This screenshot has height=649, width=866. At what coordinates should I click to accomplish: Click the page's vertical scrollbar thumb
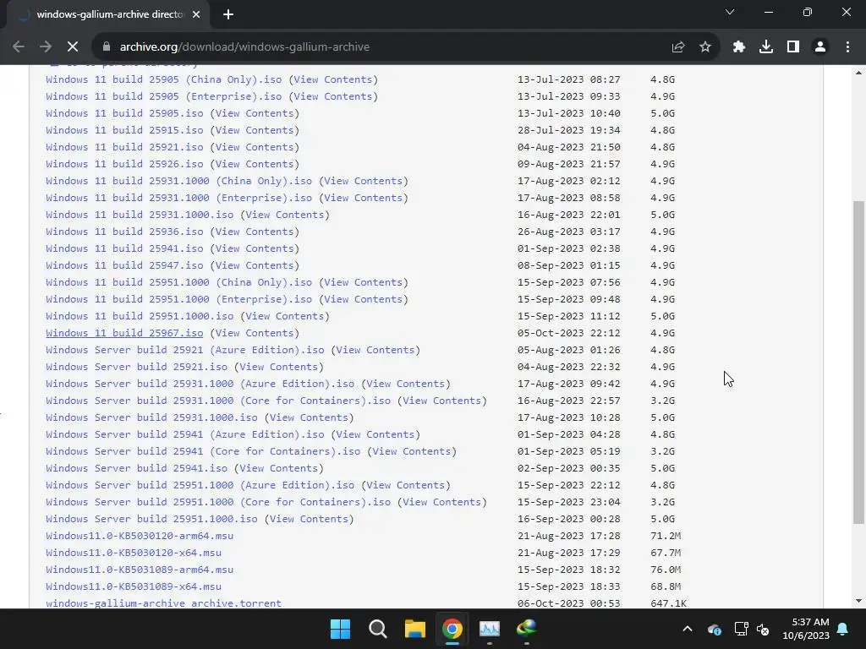858,362
